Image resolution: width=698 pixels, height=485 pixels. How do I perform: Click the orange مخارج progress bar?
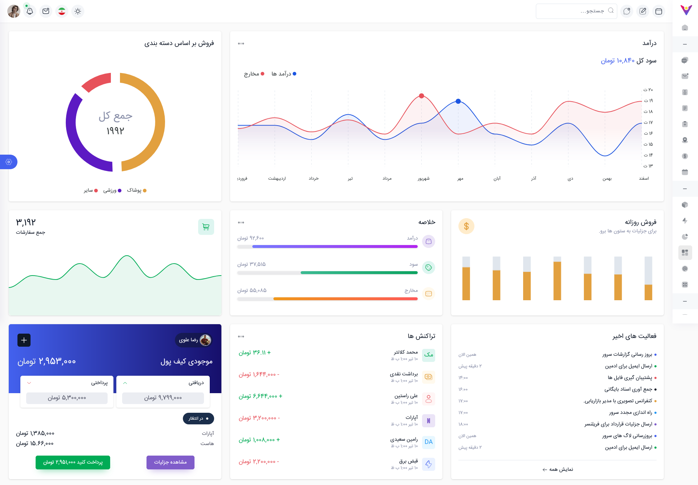pyautogui.click(x=345, y=299)
